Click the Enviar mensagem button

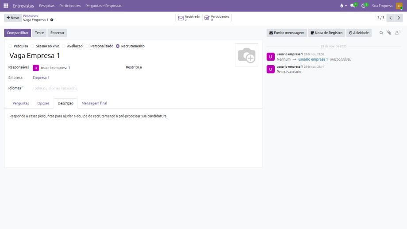(x=286, y=33)
